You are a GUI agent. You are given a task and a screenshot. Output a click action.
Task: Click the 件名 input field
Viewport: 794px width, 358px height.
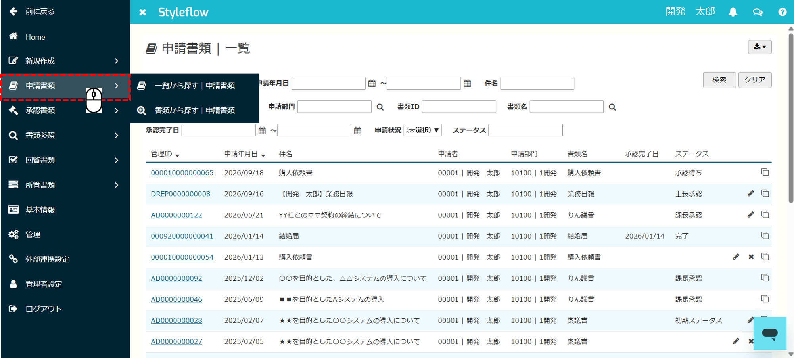coord(537,83)
